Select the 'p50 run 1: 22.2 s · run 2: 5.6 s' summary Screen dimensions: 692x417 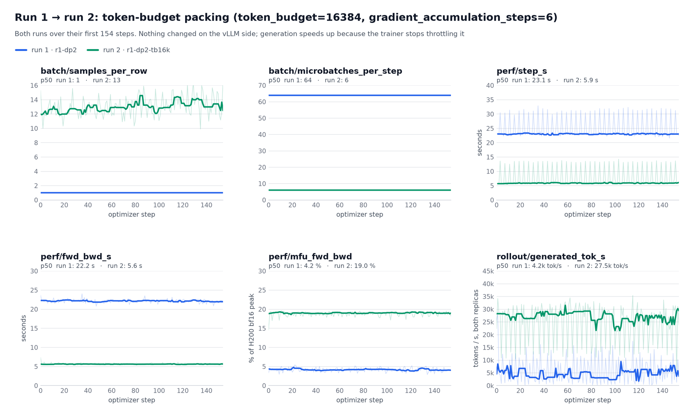(91, 266)
